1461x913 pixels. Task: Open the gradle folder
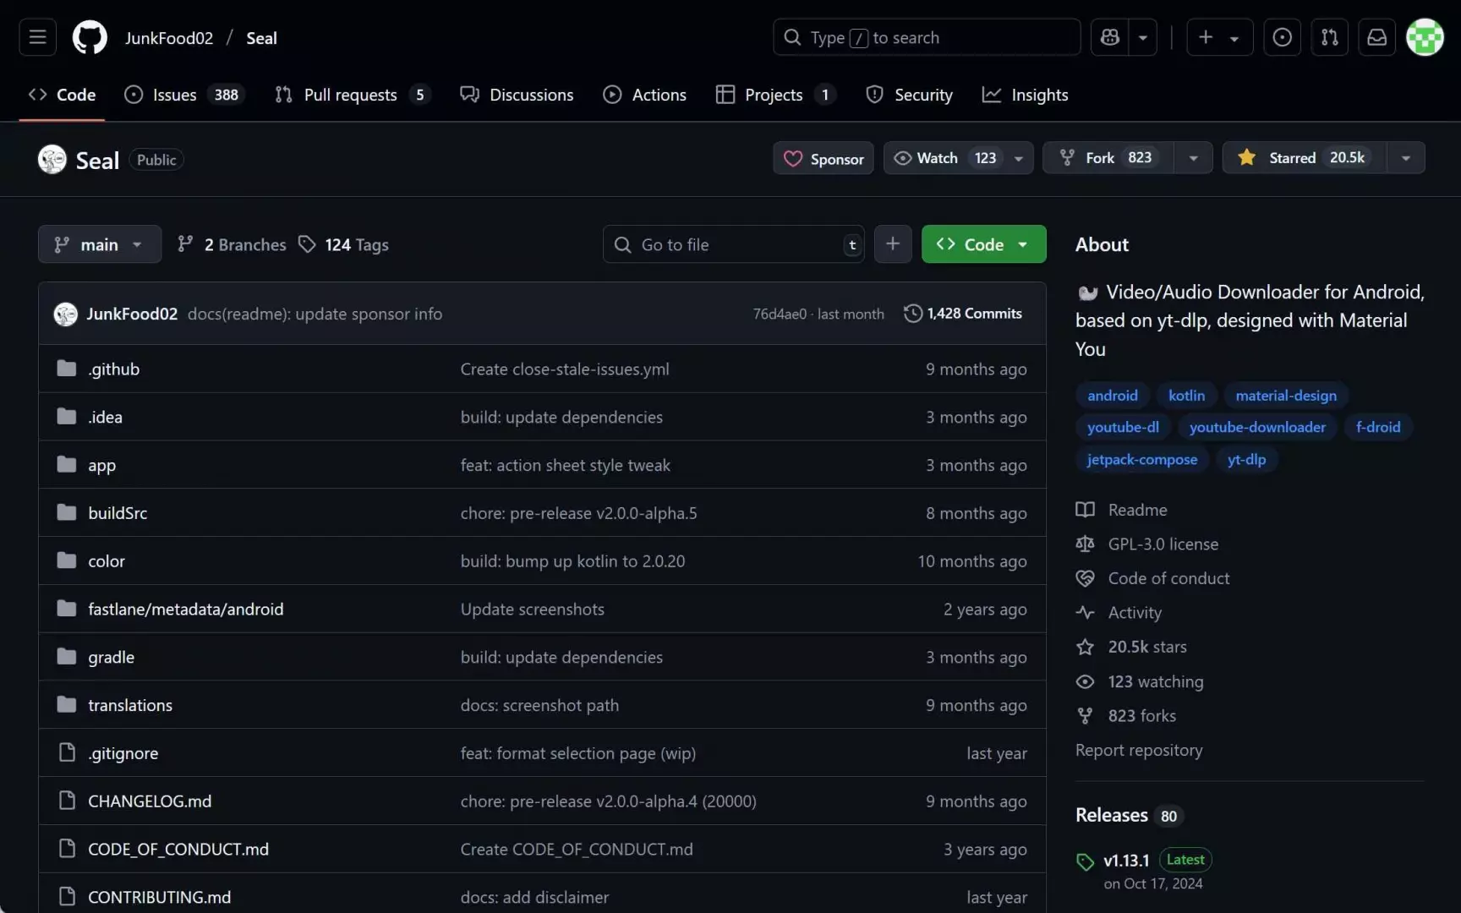[112, 657]
